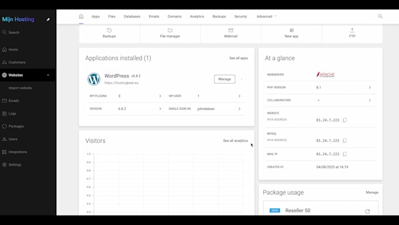Switch to the Analytics tab

197,16
